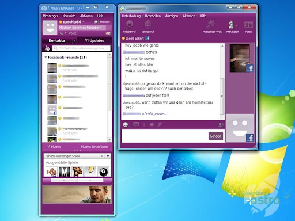This screenshot has height=221, width=295.
Task: Open the Aktivitäten chess piece icon
Action: (231, 25)
